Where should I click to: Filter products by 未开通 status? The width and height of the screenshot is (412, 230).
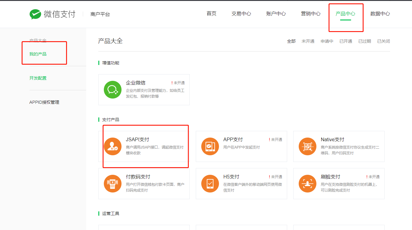[308, 41]
